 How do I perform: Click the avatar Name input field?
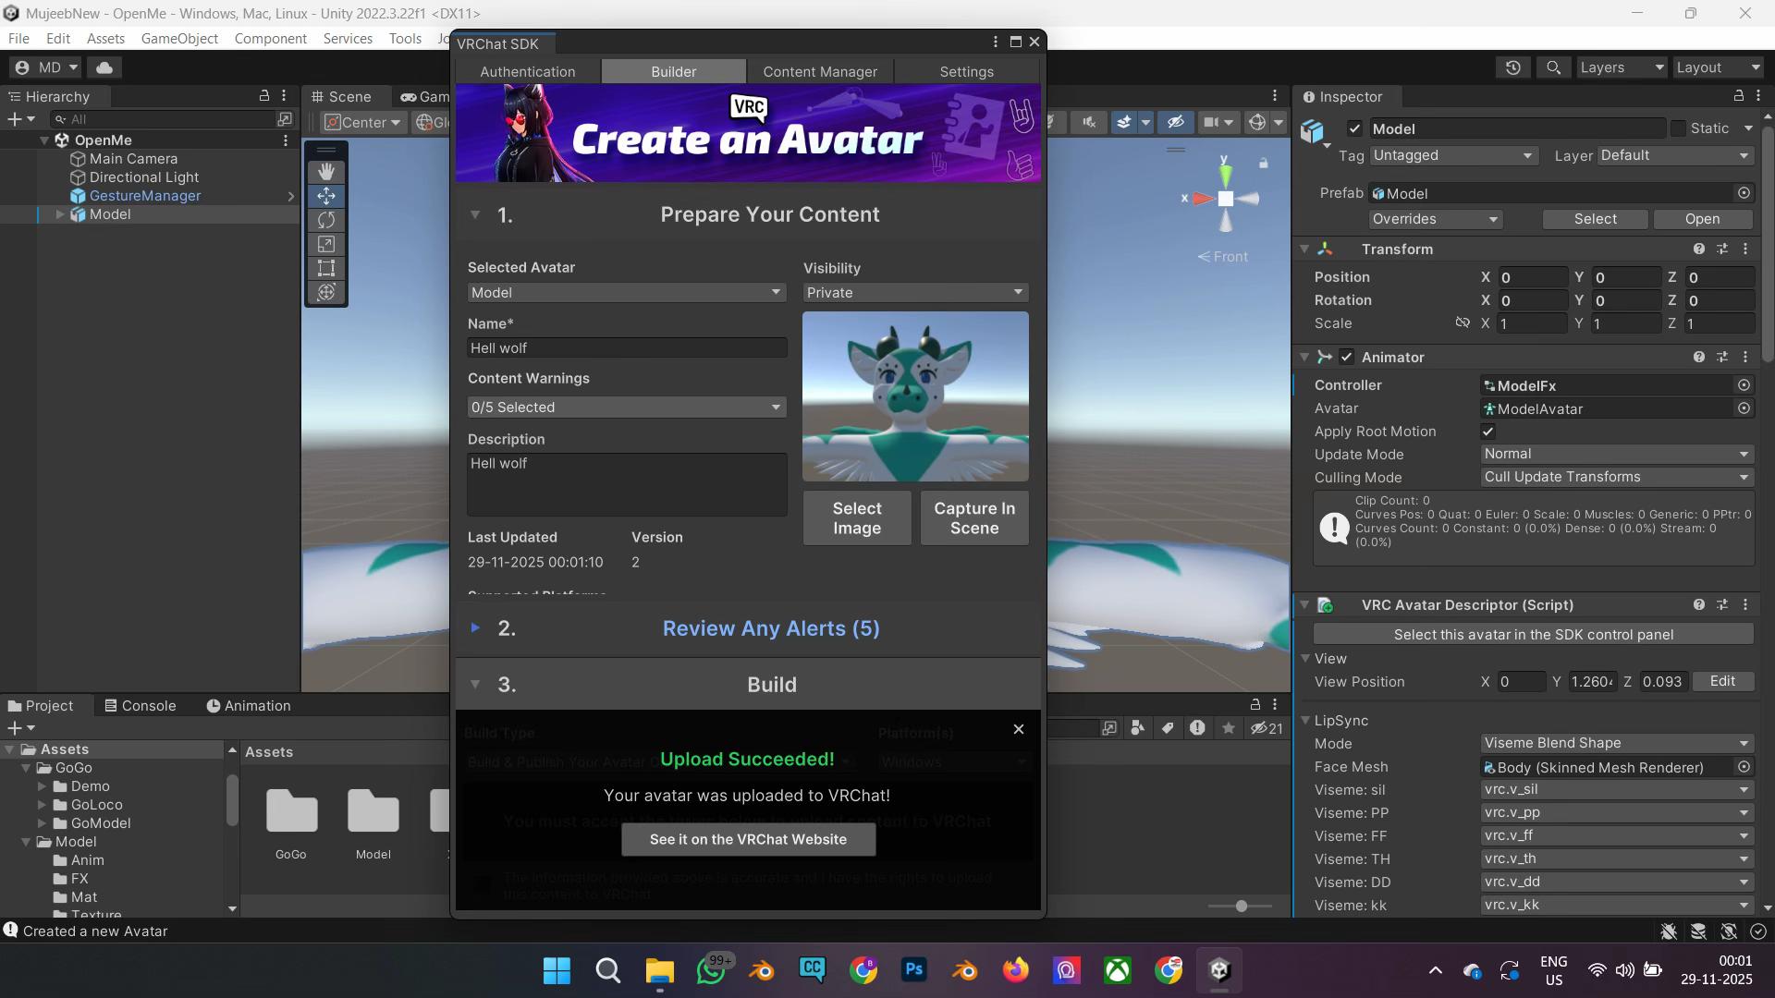(x=627, y=347)
